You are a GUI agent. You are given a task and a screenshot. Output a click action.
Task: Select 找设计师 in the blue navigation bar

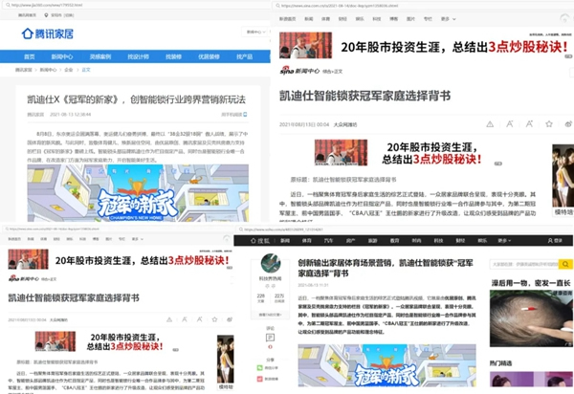(138, 56)
